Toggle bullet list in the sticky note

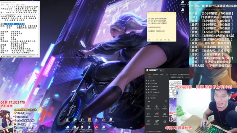(165, 40)
